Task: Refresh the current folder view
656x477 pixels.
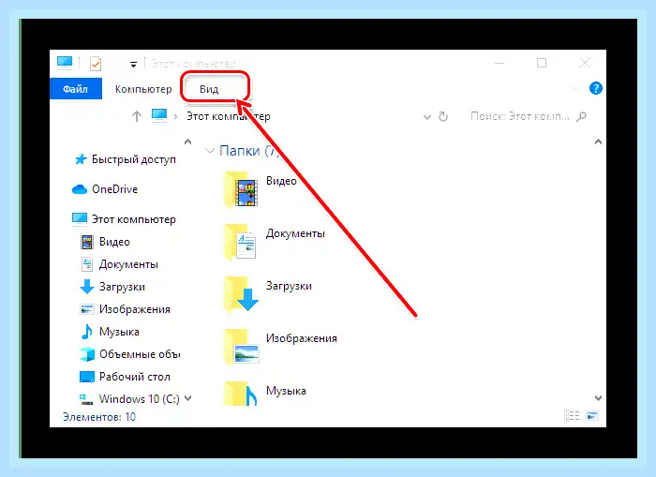Action: pos(443,116)
